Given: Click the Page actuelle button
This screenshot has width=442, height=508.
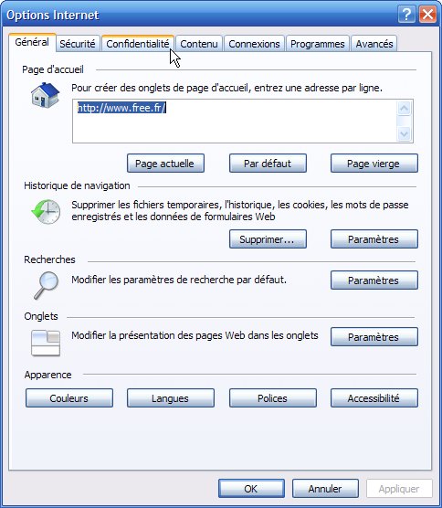Looking at the screenshot, I should 165,164.
